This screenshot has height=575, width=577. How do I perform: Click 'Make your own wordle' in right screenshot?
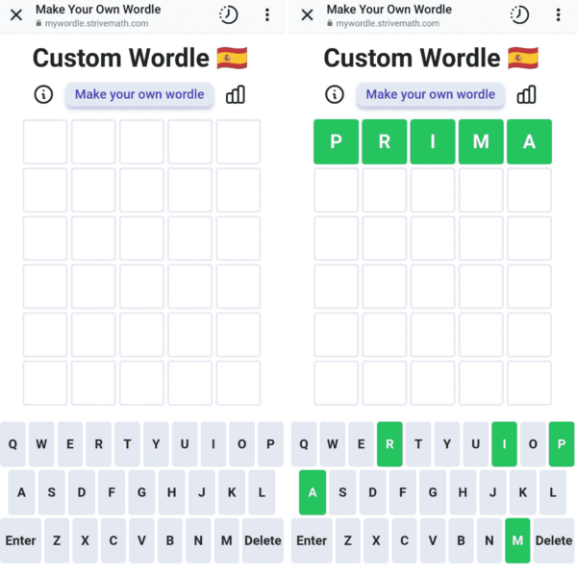(430, 94)
